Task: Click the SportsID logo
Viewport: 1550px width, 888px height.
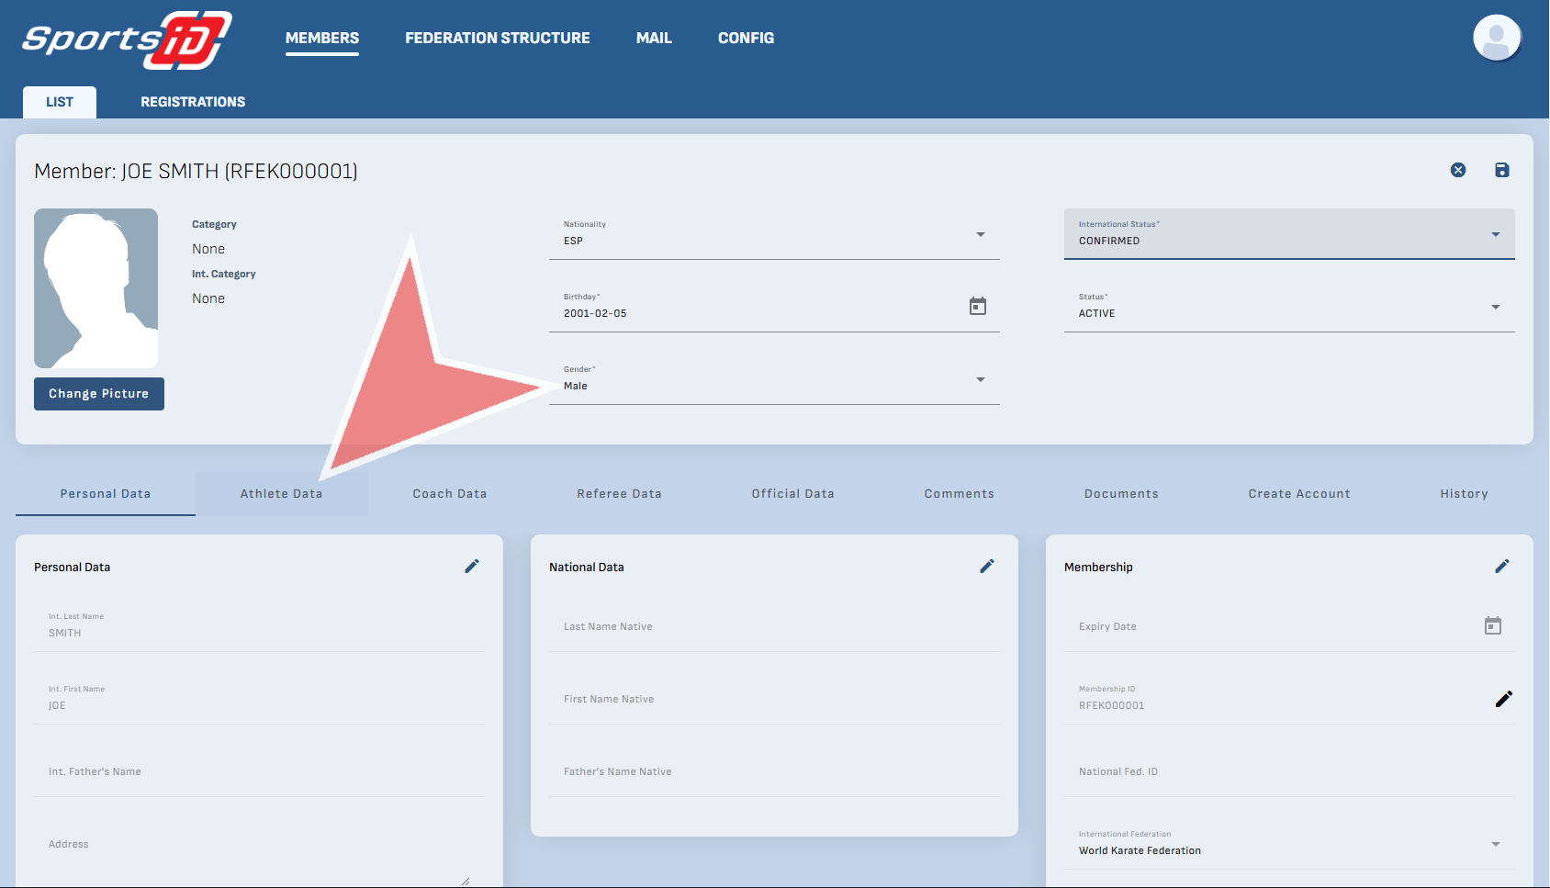Action: point(127,40)
